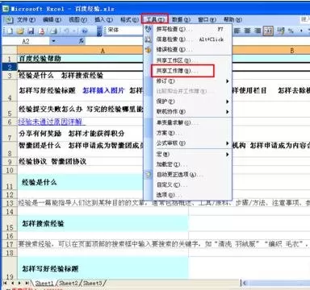The width and height of the screenshot is (310, 290).
Task: Choose 共享工作簿 menu entry
Action: click(187, 71)
